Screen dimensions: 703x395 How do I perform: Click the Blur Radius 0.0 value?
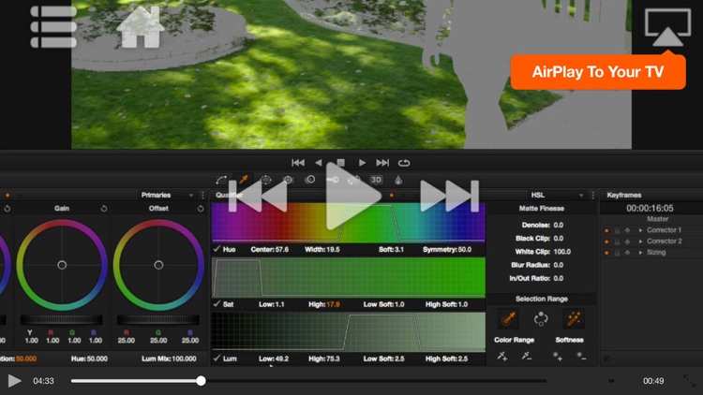[559, 265]
